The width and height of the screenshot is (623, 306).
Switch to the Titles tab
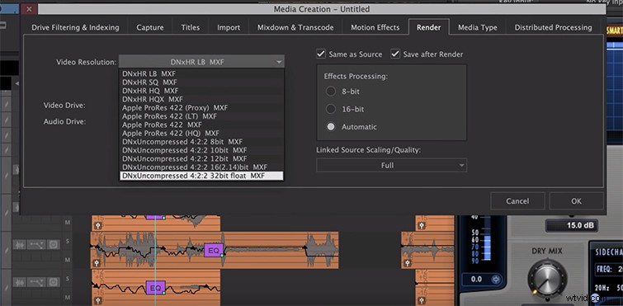coord(191,27)
